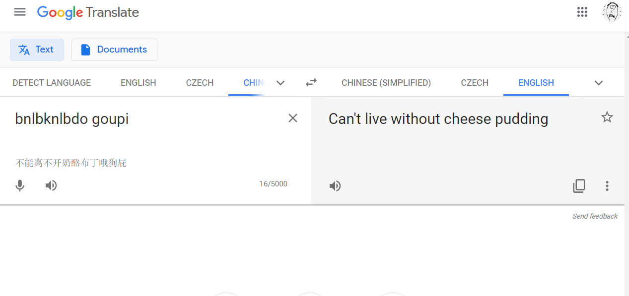Listen to the source text
Viewport: 629px width, 296px height.
click(51, 185)
